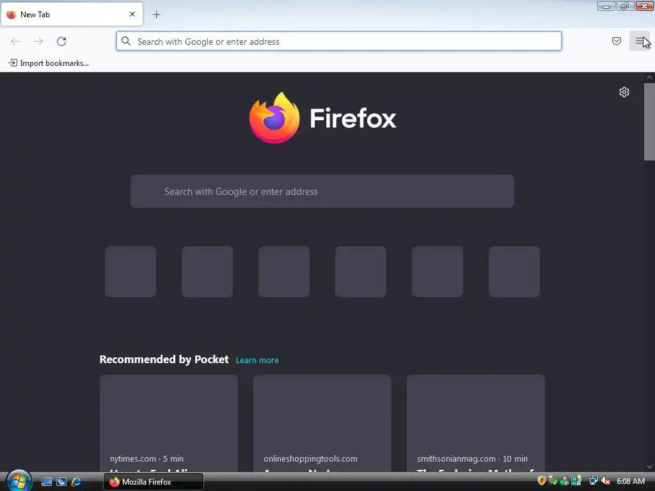This screenshot has width=655, height=491.
Task: Open the Learn more Pocket link
Action: click(x=257, y=360)
